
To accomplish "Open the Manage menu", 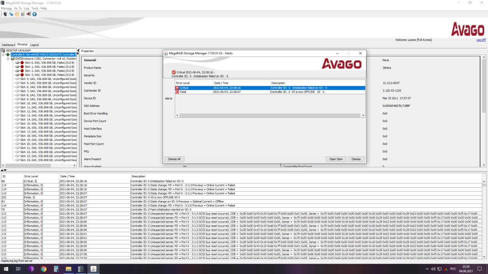I will tap(6, 8).
